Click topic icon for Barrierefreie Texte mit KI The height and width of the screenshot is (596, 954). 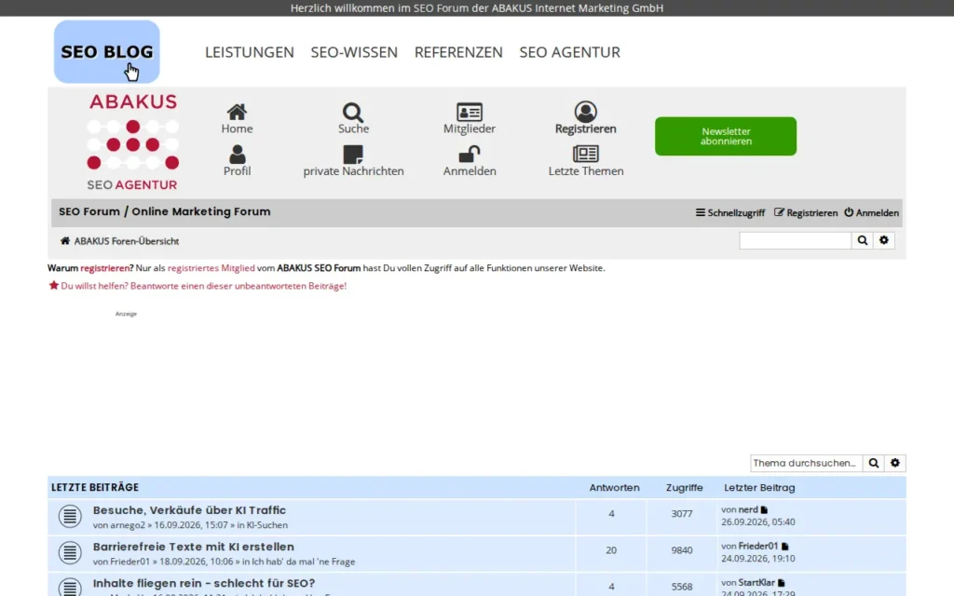click(70, 553)
